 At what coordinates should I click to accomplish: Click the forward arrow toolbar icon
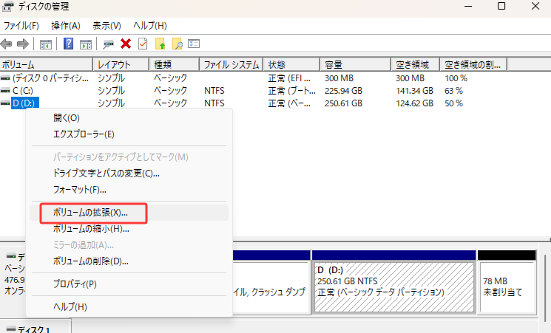pyautogui.click(x=23, y=44)
